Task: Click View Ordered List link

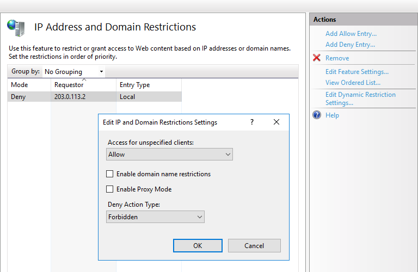Action: click(353, 83)
